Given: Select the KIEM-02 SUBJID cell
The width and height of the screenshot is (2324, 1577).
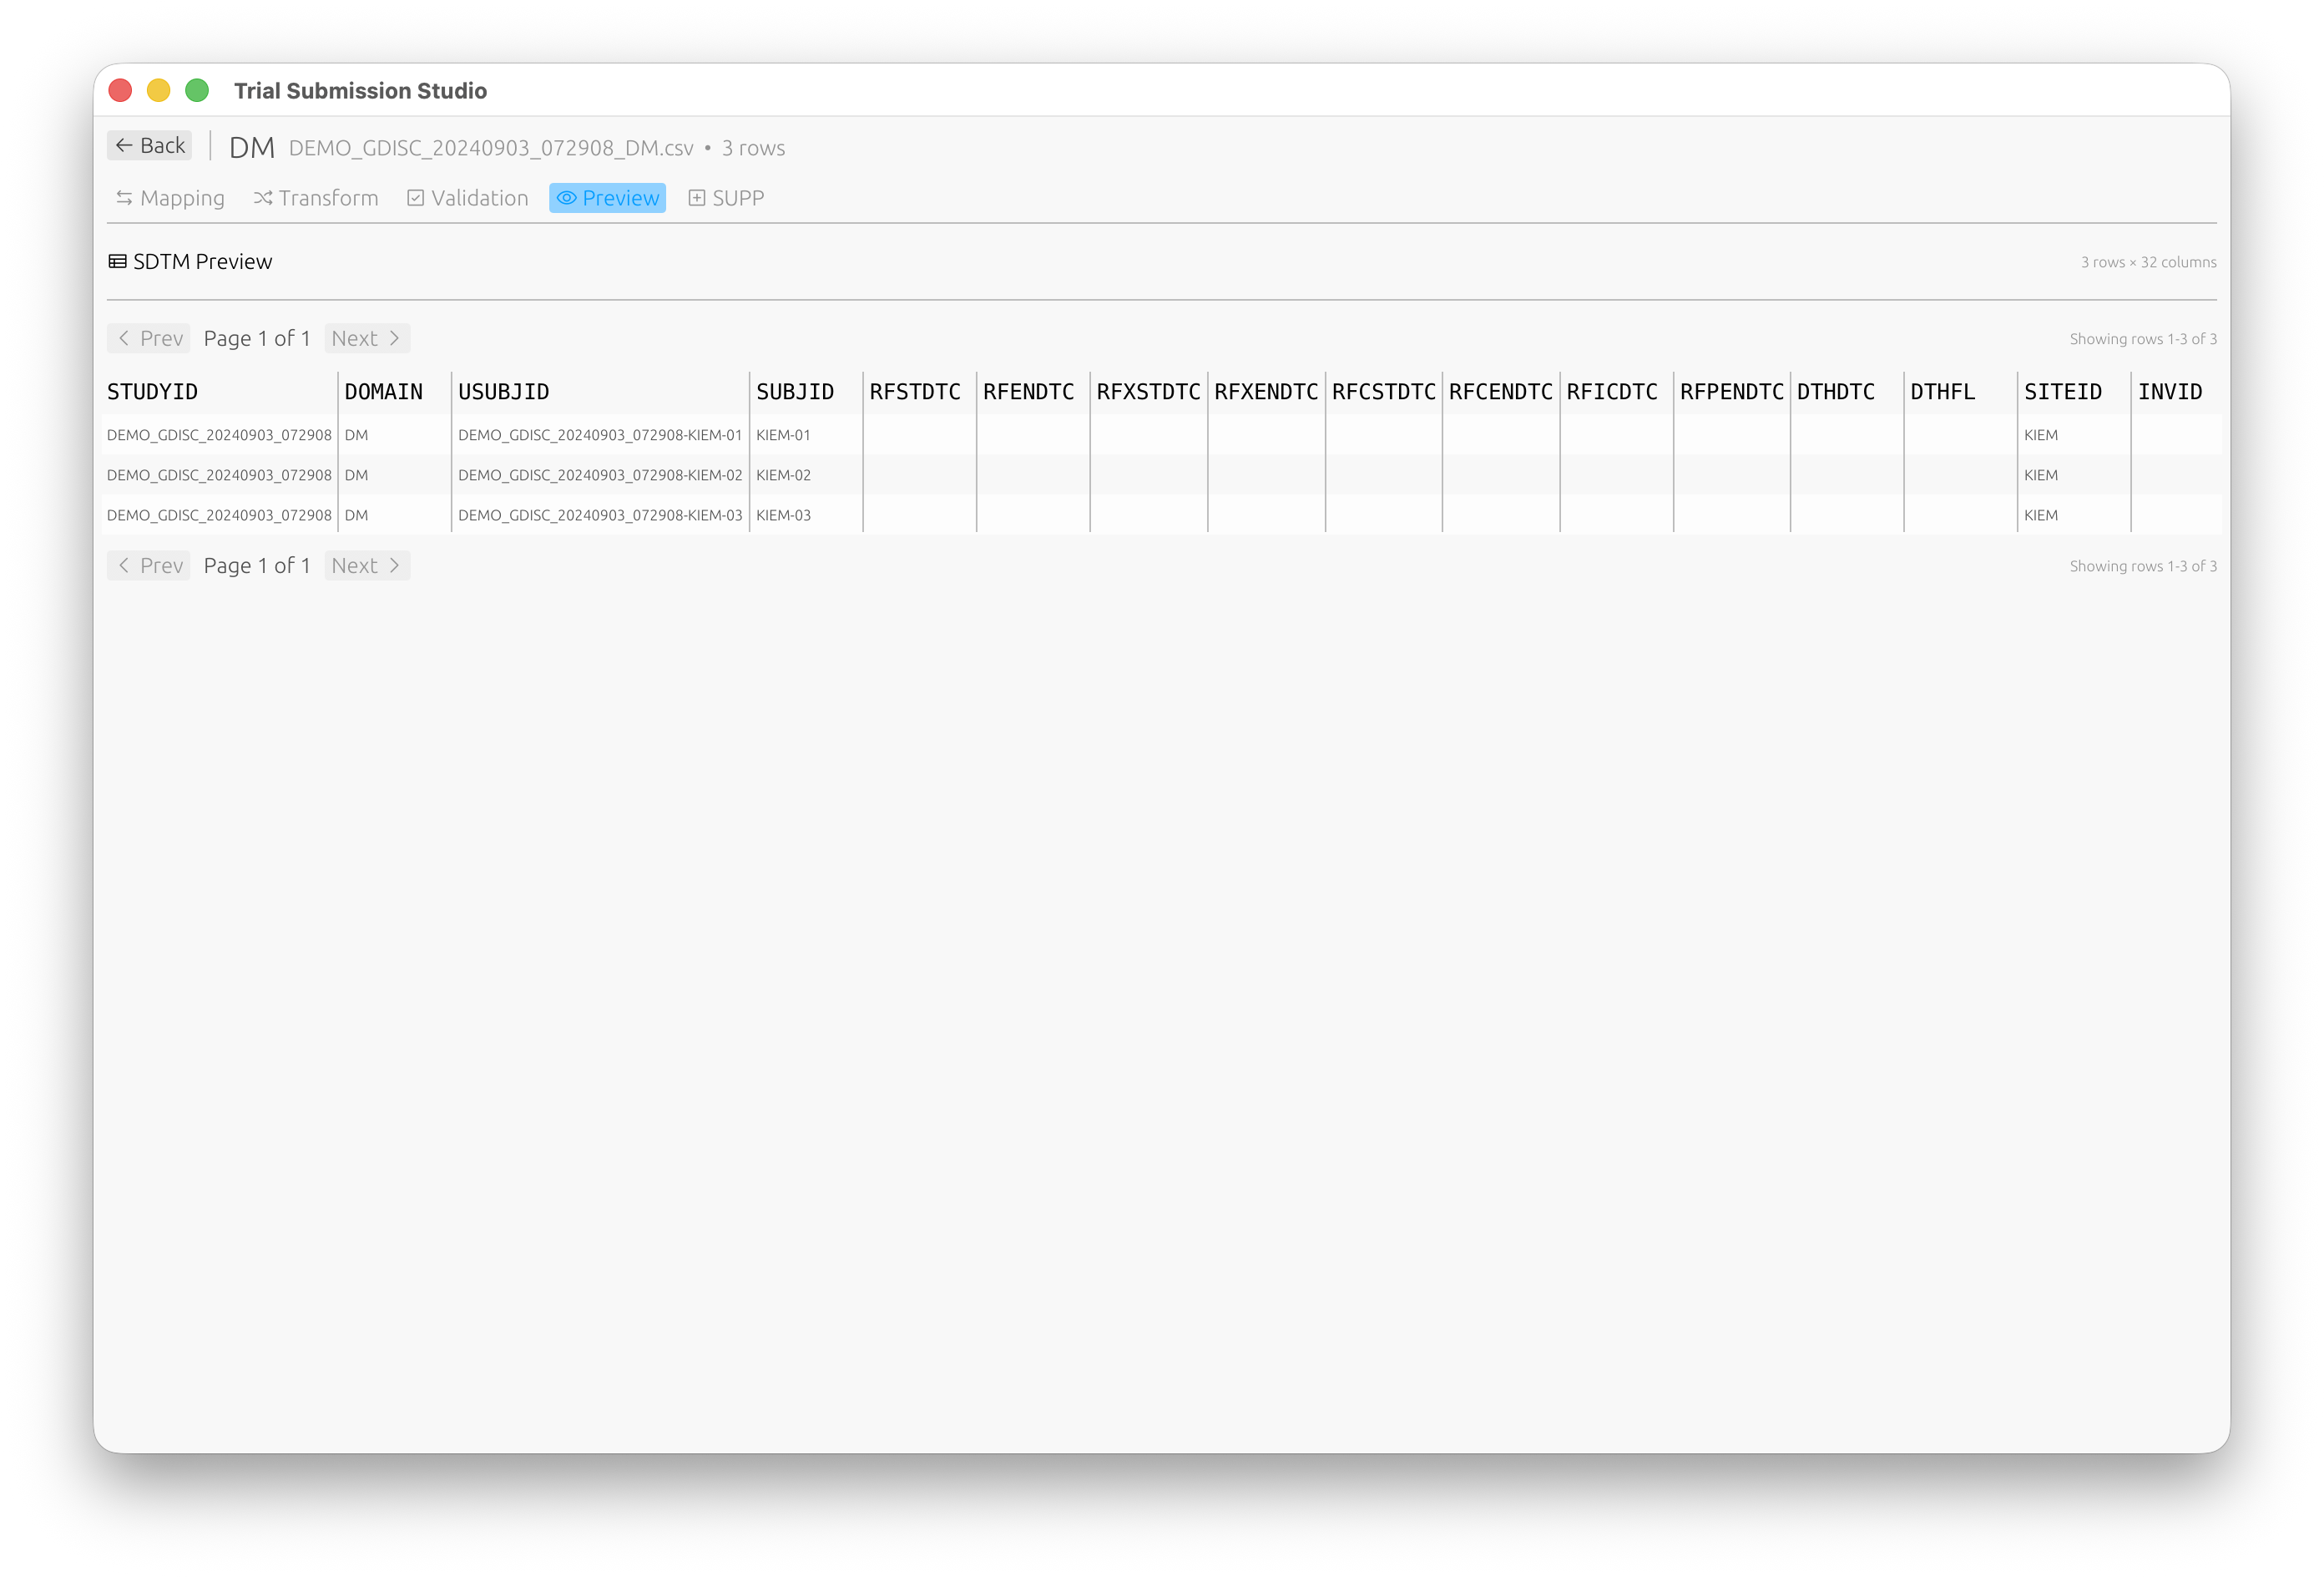Looking at the screenshot, I should click(783, 475).
